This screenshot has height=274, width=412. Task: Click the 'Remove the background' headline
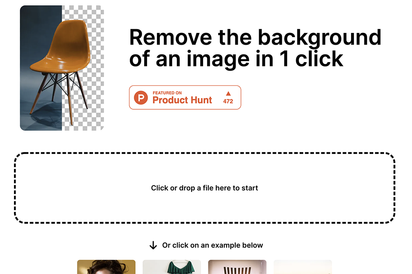coord(255,37)
